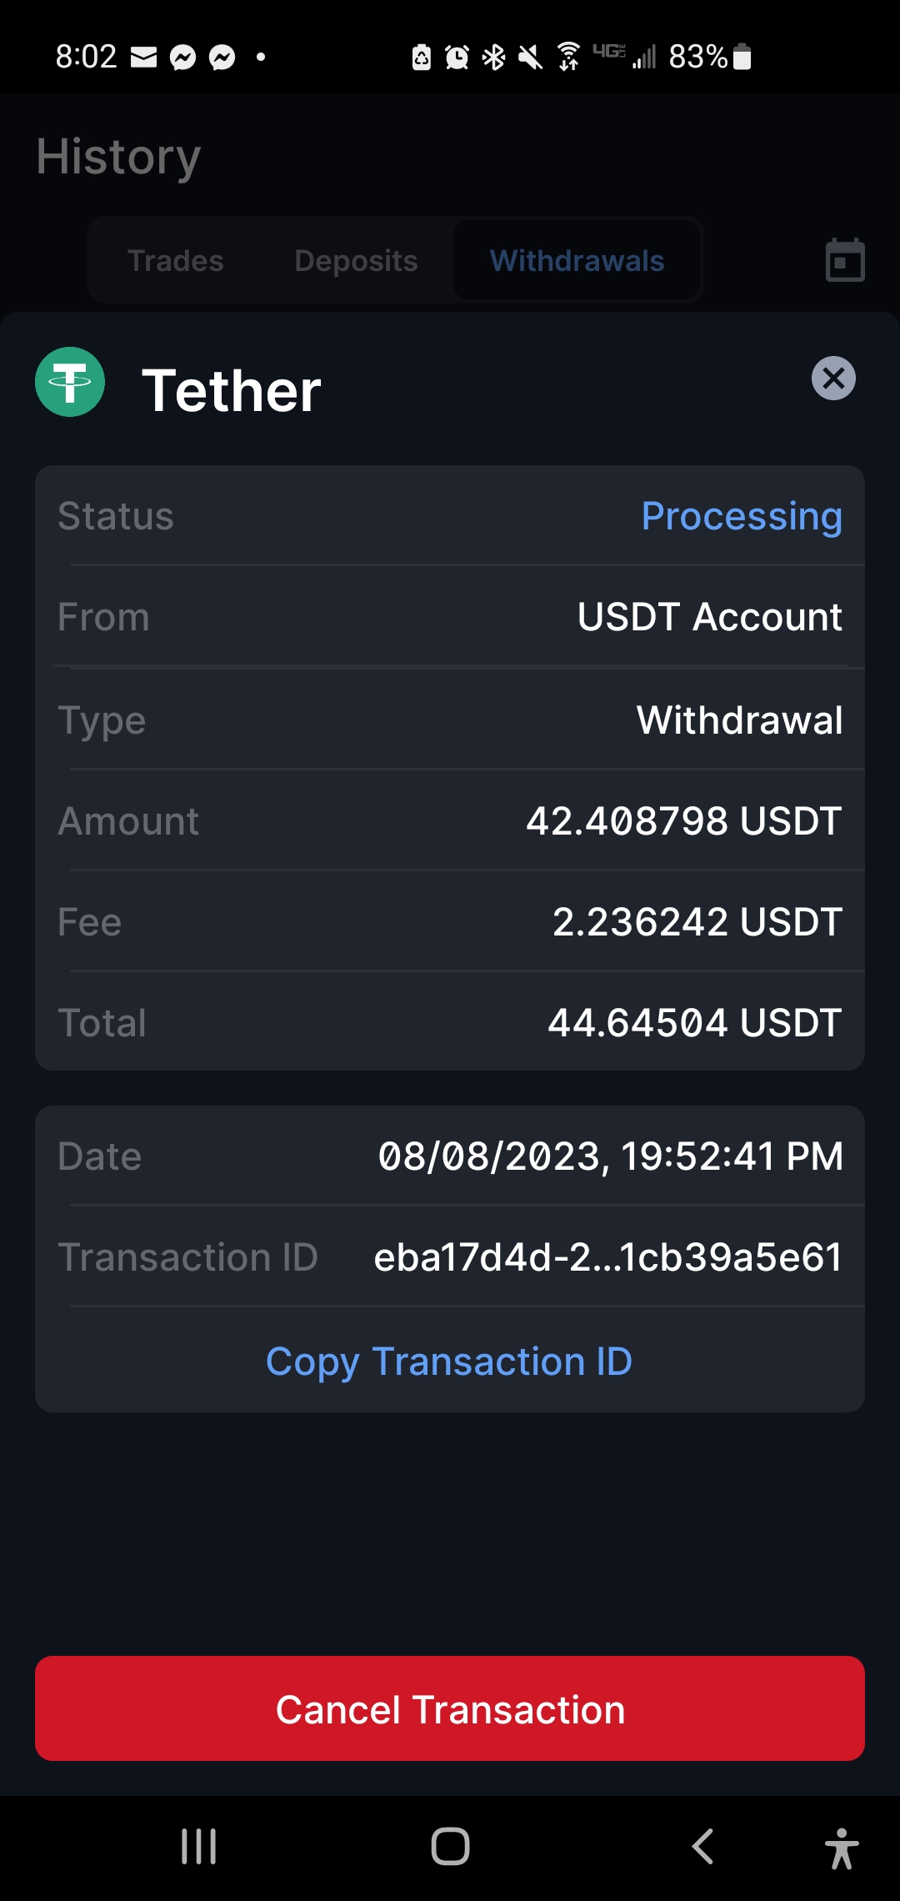Switch to the Deposits tab
900x1901 pixels.
[356, 261]
